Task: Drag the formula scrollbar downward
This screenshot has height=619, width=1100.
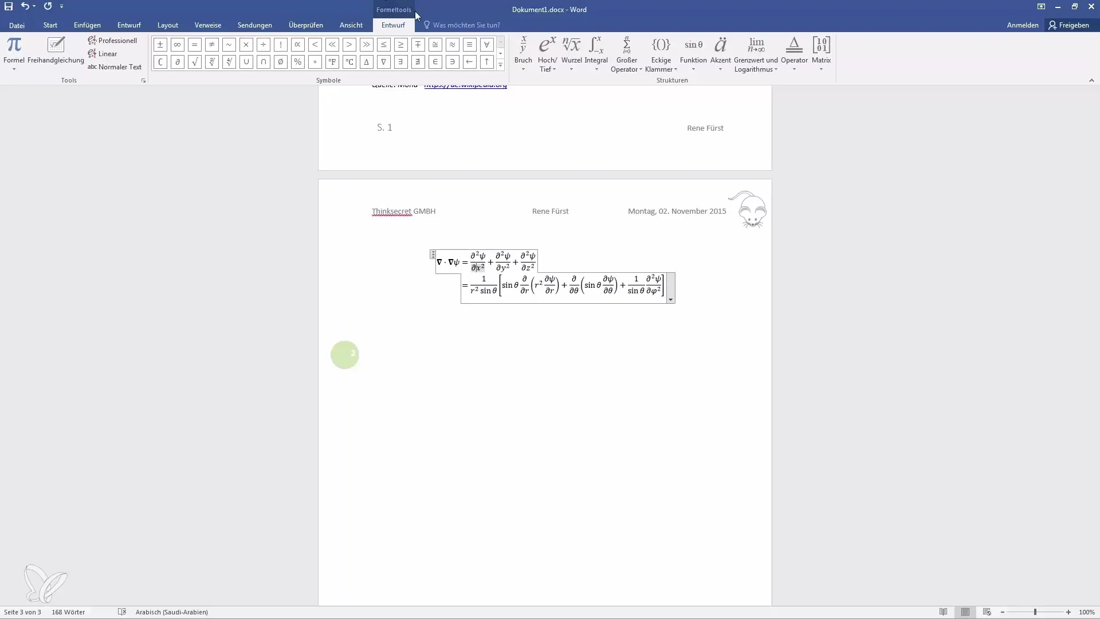Action: pos(669,300)
